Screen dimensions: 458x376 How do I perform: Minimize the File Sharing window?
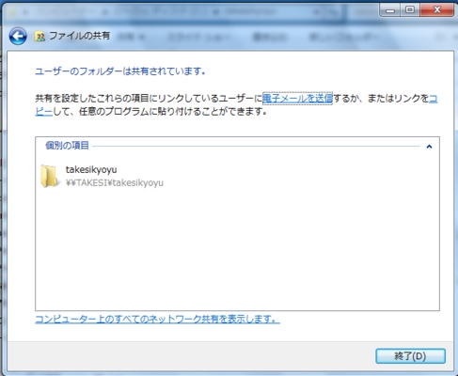(390, 10)
